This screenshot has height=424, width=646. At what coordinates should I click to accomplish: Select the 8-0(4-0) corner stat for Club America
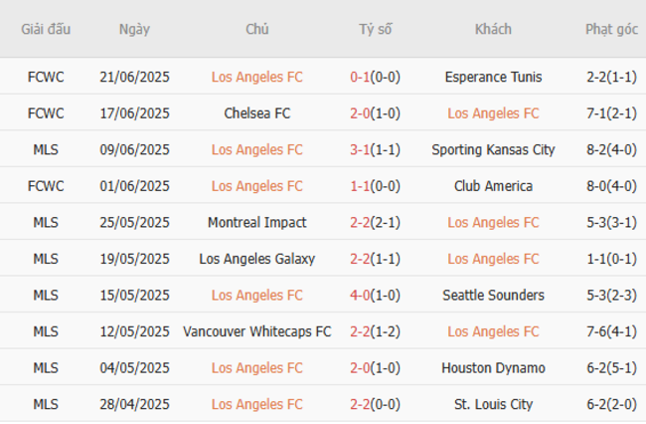pyautogui.click(x=611, y=186)
